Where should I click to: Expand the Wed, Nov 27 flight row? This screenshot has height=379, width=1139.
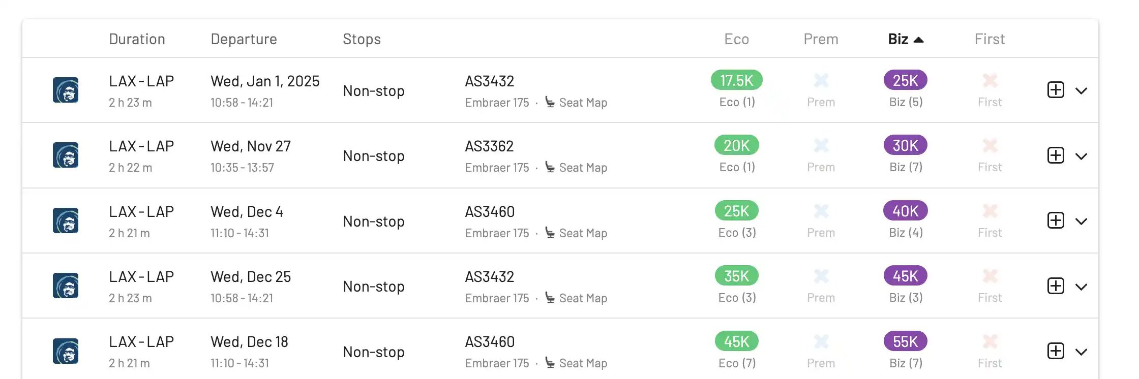point(1081,156)
